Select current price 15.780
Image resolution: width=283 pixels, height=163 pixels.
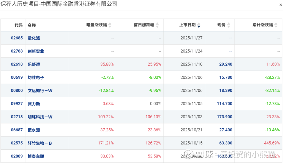coord(226,77)
